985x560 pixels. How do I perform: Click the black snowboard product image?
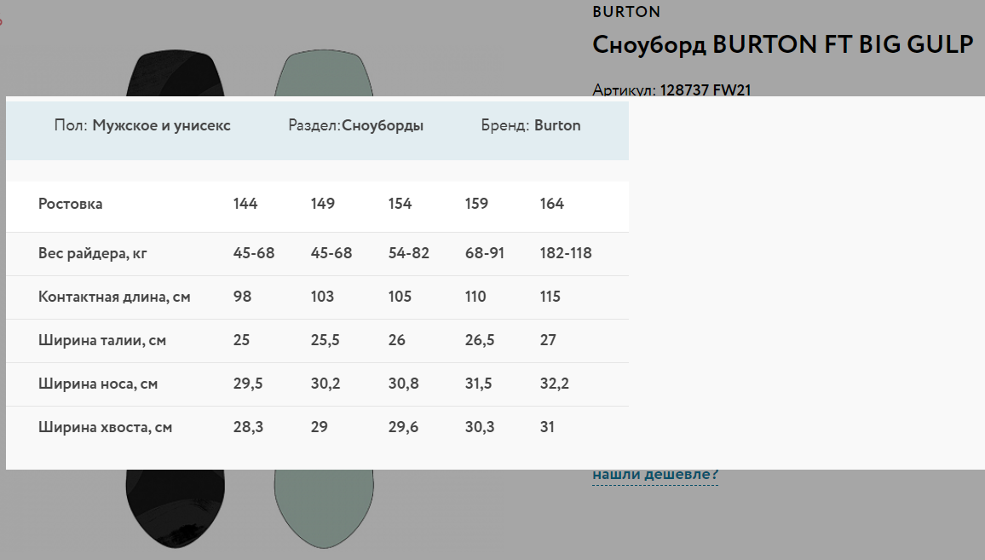coord(176,508)
